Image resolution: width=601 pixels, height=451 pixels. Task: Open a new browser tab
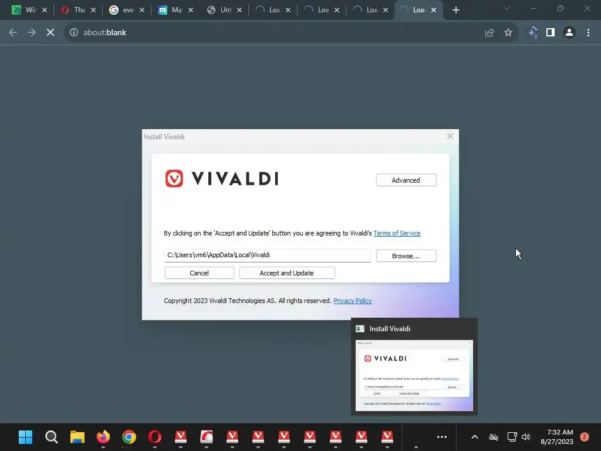(455, 11)
